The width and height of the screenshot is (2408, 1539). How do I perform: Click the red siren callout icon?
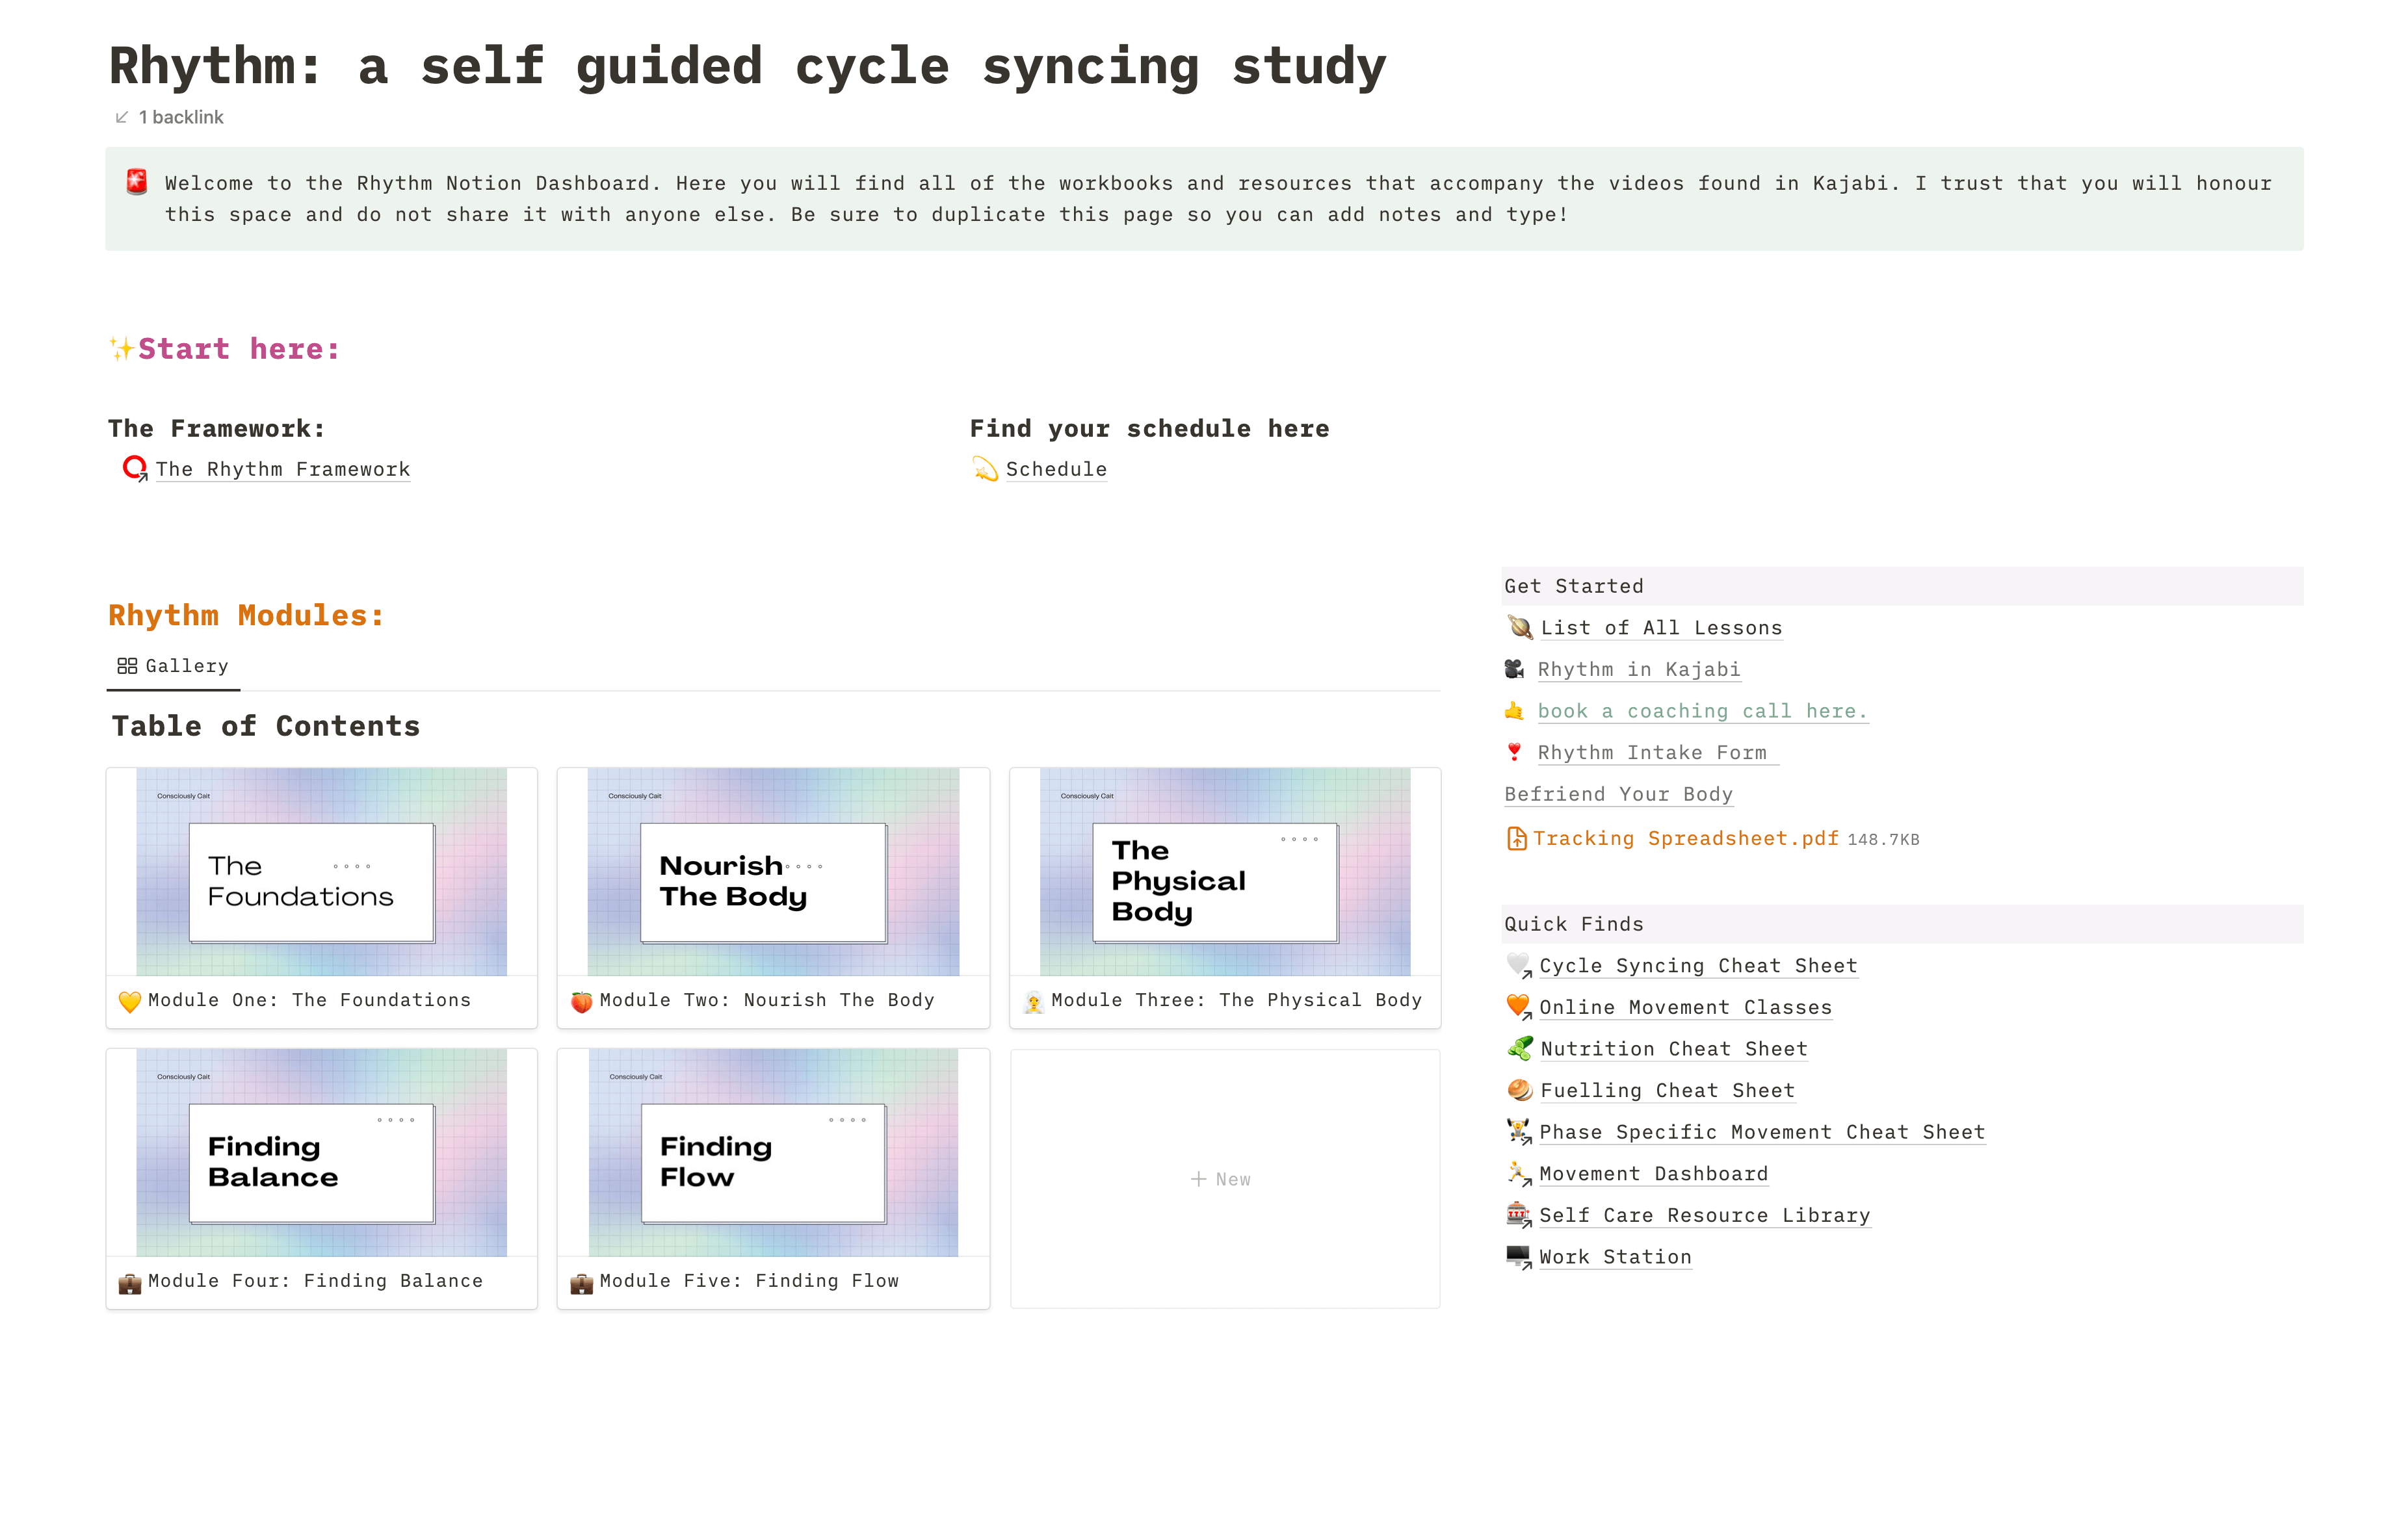[x=137, y=182]
